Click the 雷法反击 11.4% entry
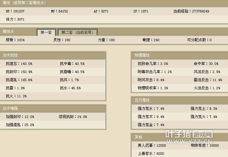Image resolution: width=228 pixels, height=157 pixels. (x=208, y=80)
